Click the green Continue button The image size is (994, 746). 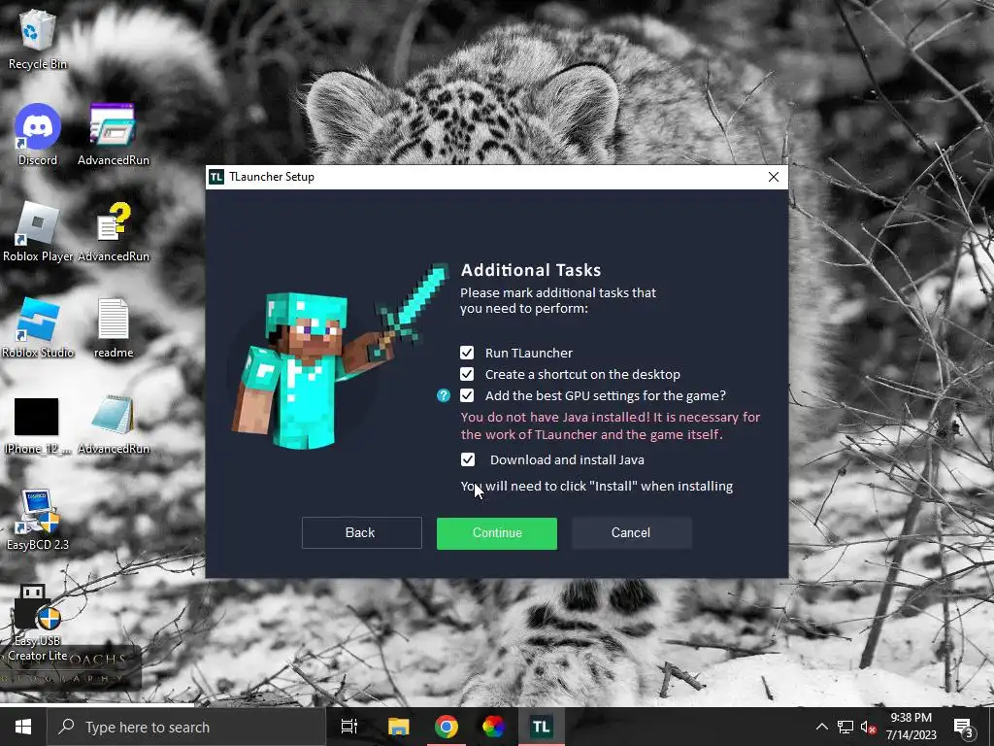497,533
